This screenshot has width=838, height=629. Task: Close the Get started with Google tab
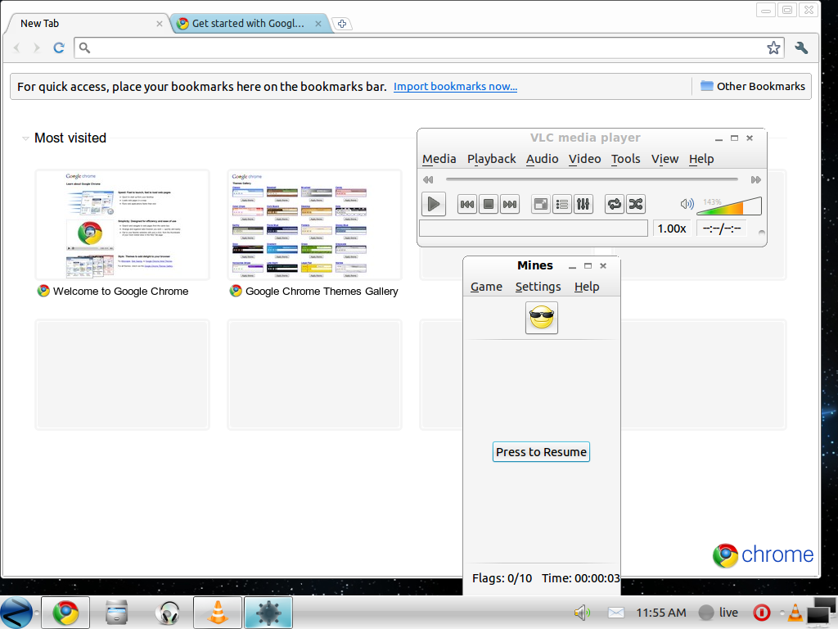[318, 24]
